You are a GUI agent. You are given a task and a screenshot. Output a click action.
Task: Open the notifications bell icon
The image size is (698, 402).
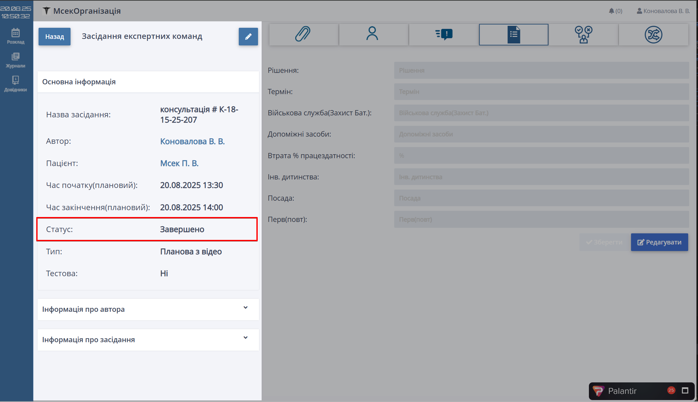611,11
